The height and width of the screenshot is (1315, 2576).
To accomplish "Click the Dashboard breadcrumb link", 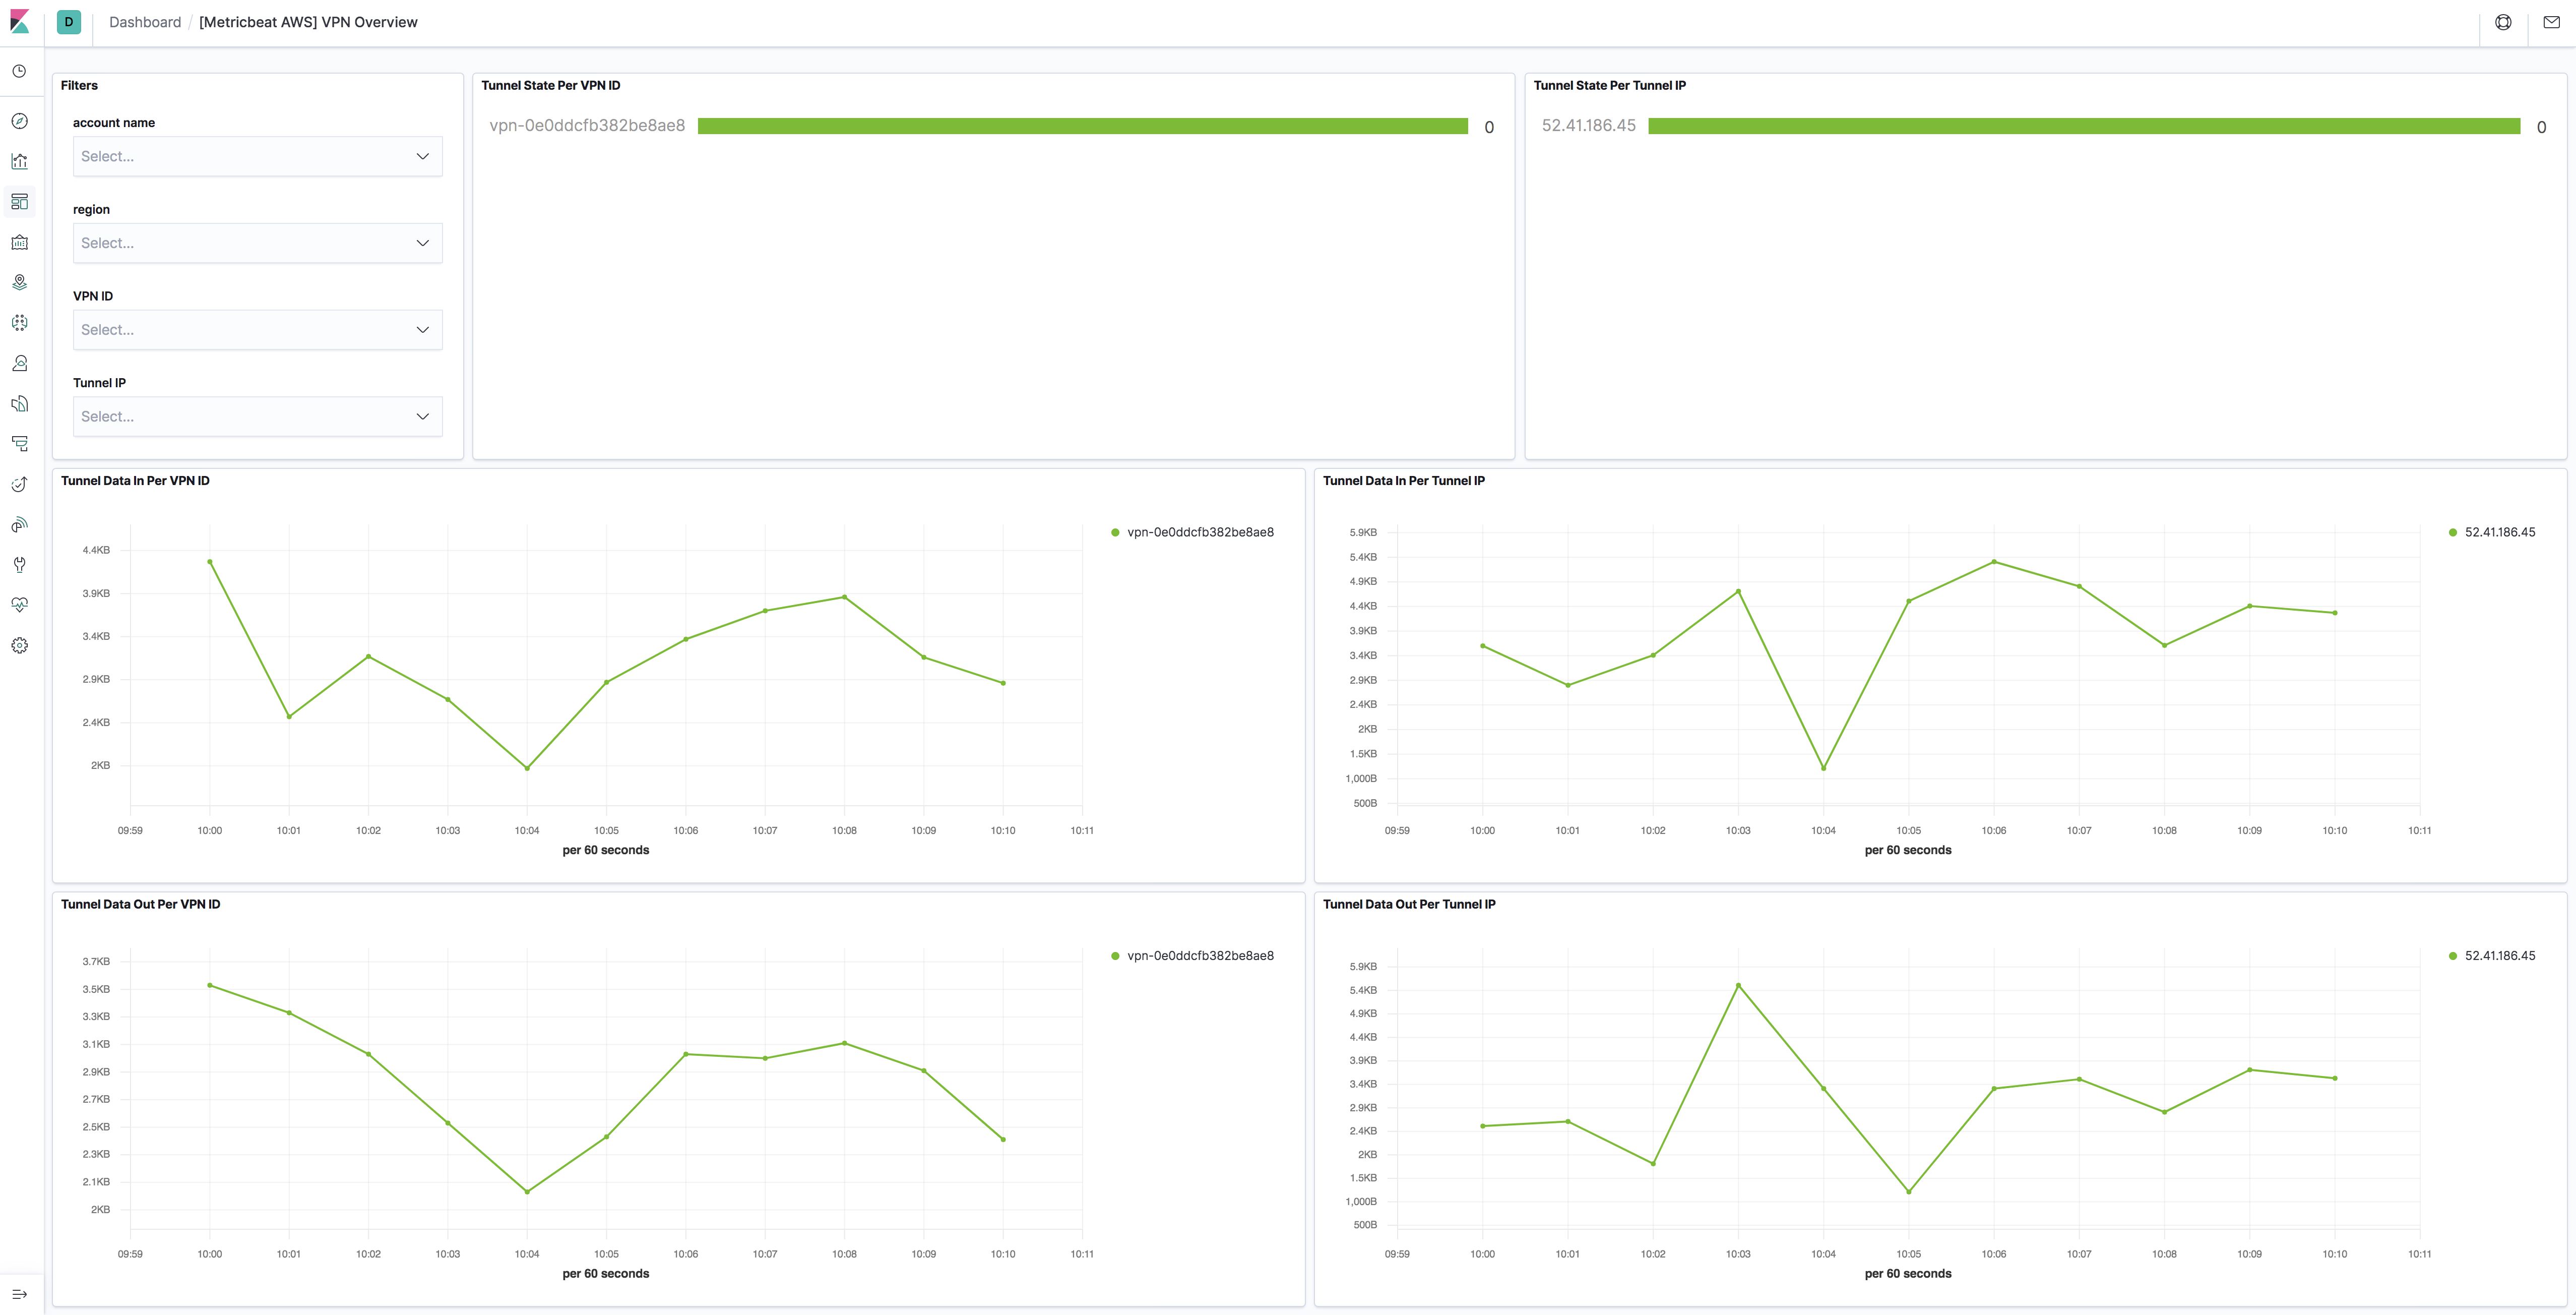I will 144,21.
